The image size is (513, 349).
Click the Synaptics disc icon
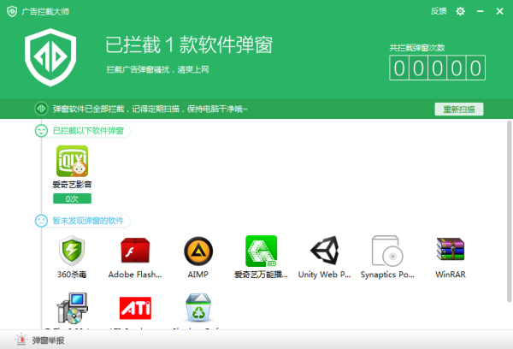387,251
